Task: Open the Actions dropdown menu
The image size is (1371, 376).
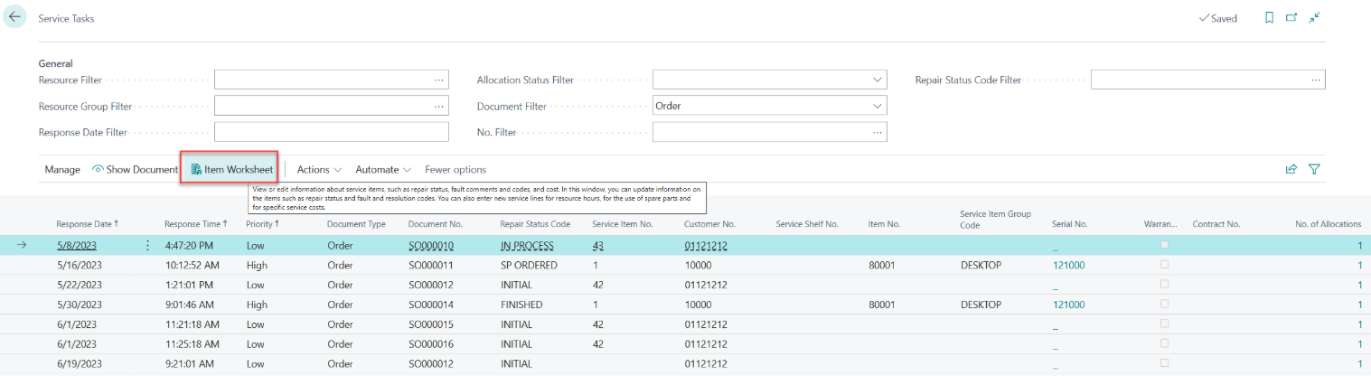Action: point(319,169)
